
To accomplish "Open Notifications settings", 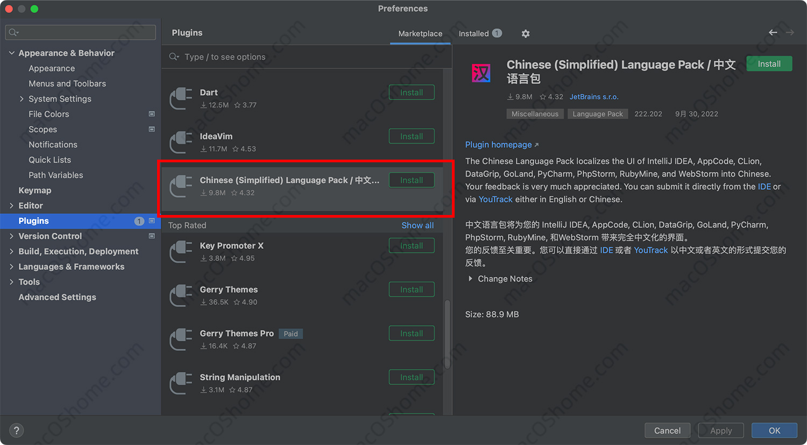I will pos(53,145).
